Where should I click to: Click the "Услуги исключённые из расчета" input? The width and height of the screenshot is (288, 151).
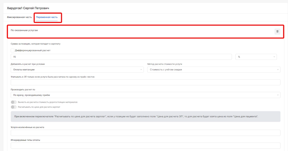click(x=145, y=133)
